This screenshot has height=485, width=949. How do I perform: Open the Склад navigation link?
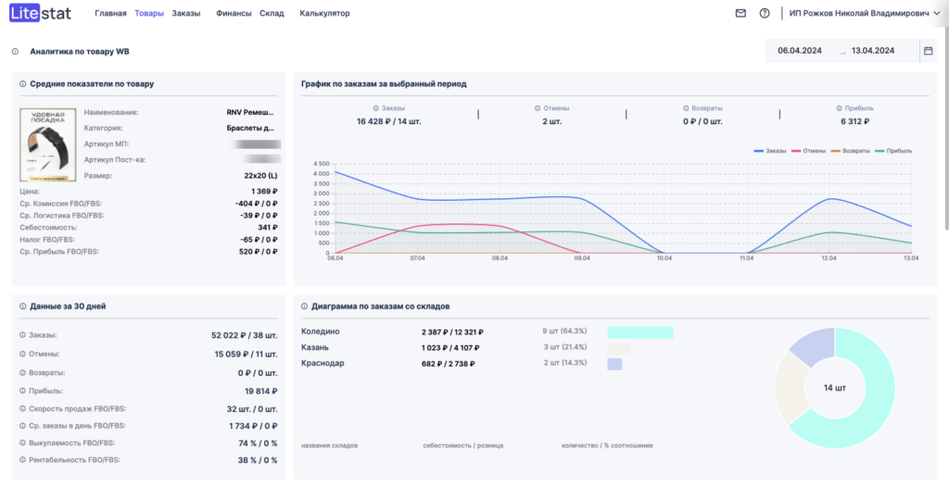pyautogui.click(x=272, y=13)
